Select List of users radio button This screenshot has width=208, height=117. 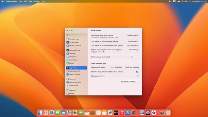(112, 68)
